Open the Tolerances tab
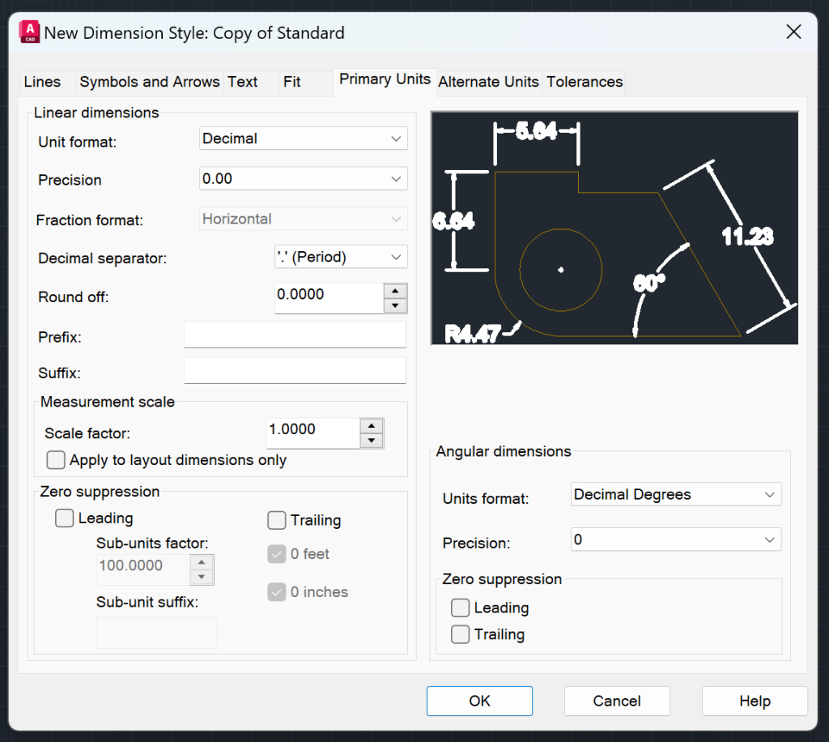This screenshot has width=829, height=742. coord(584,82)
